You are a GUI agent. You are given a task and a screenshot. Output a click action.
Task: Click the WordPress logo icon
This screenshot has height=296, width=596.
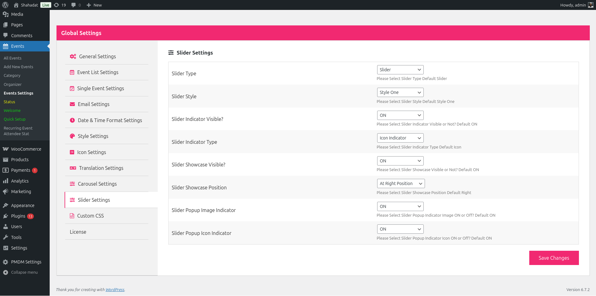pos(5,5)
